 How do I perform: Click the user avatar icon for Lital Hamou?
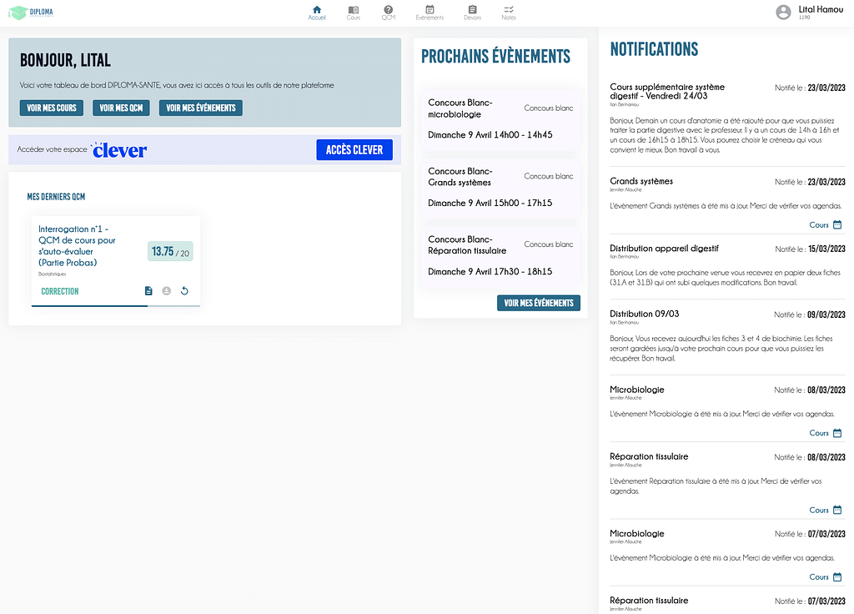coord(783,13)
